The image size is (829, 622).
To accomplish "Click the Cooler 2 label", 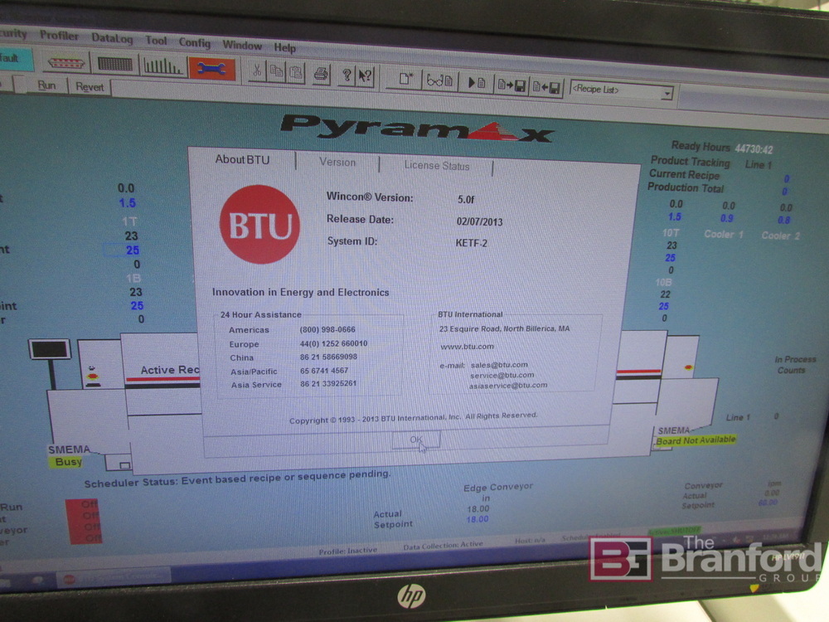I will coord(780,236).
